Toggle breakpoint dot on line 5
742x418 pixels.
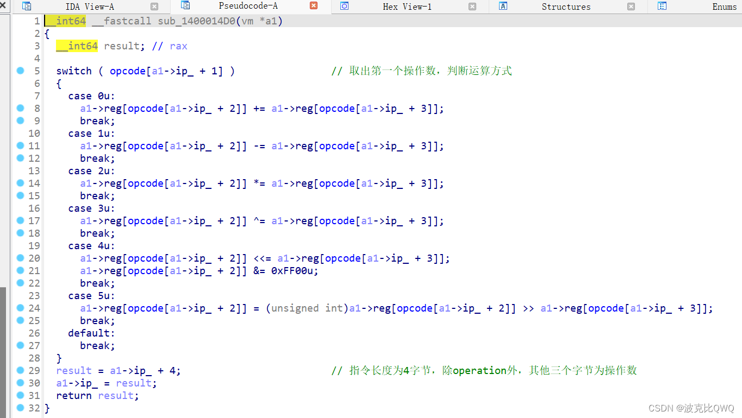coord(20,71)
